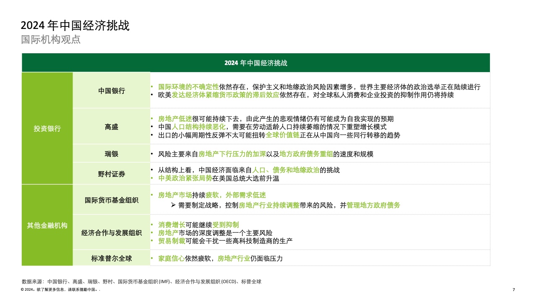Select the "瑞银" row label
537x302 pixels.
111,154
